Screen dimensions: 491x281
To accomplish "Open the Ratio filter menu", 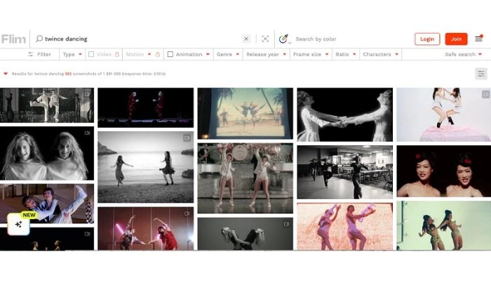I will 345,54.
